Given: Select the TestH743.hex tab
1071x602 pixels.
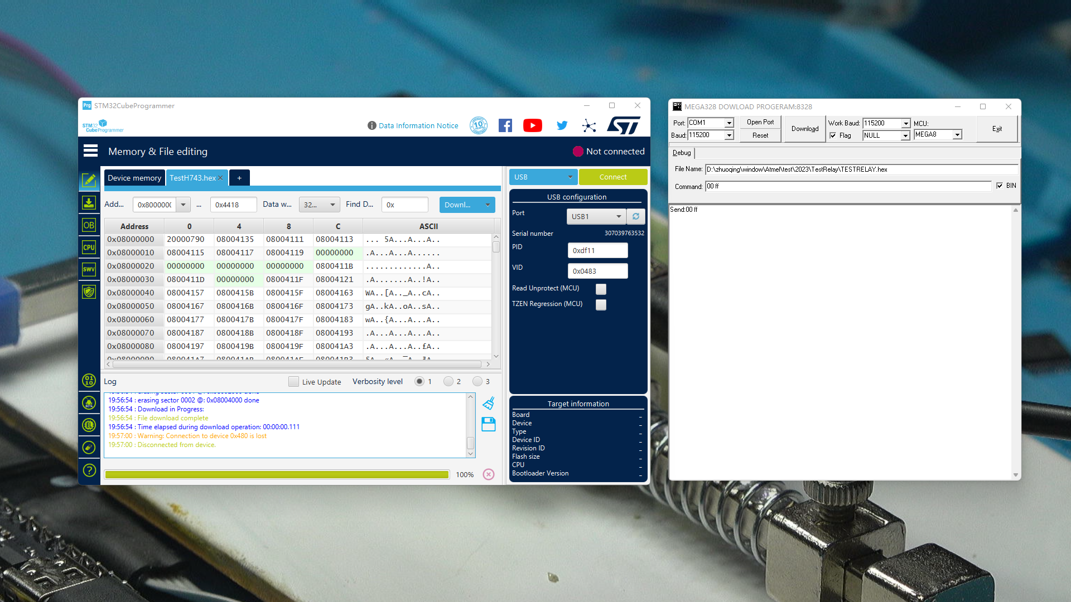Looking at the screenshot, I should [192, 178].
